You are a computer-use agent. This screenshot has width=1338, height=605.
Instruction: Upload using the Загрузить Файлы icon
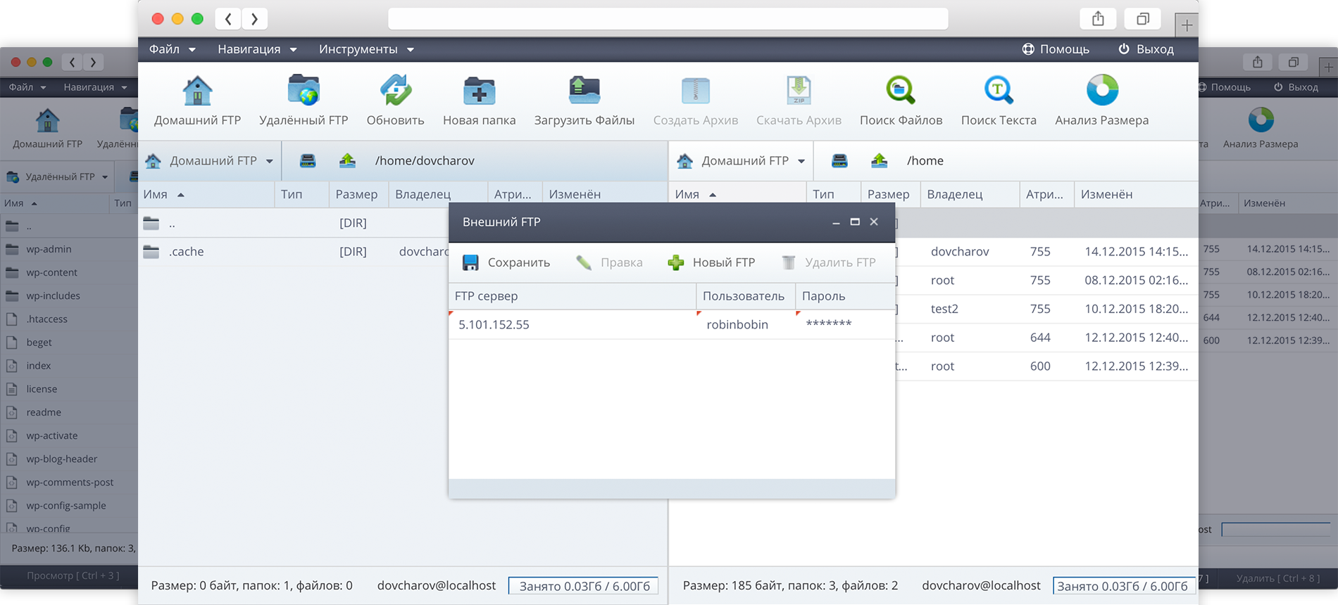(x=584, y=91)
